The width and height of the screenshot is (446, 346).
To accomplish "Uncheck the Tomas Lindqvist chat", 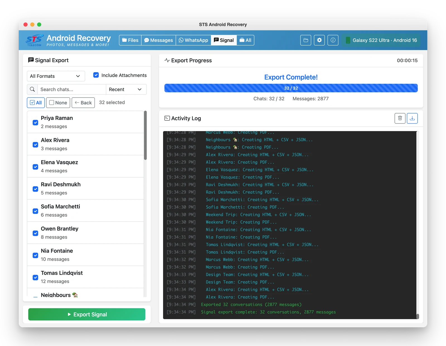I will point(35,277).
